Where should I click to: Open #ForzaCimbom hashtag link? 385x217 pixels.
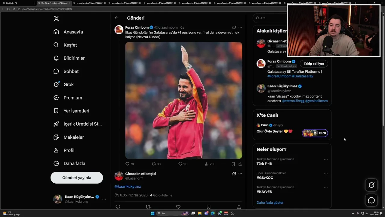click(279, 76)
